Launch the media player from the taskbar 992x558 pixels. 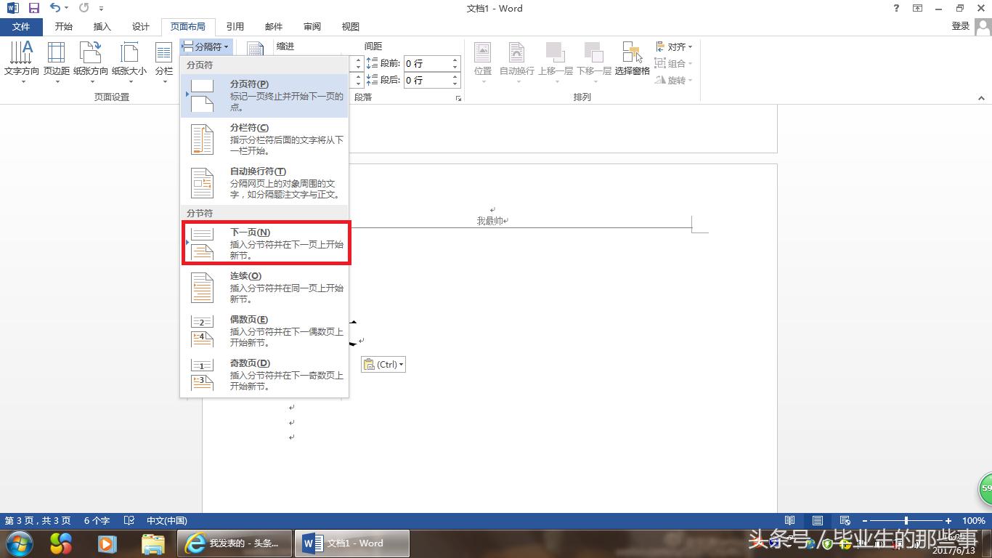pyautogui.click(x=107, y=543)
